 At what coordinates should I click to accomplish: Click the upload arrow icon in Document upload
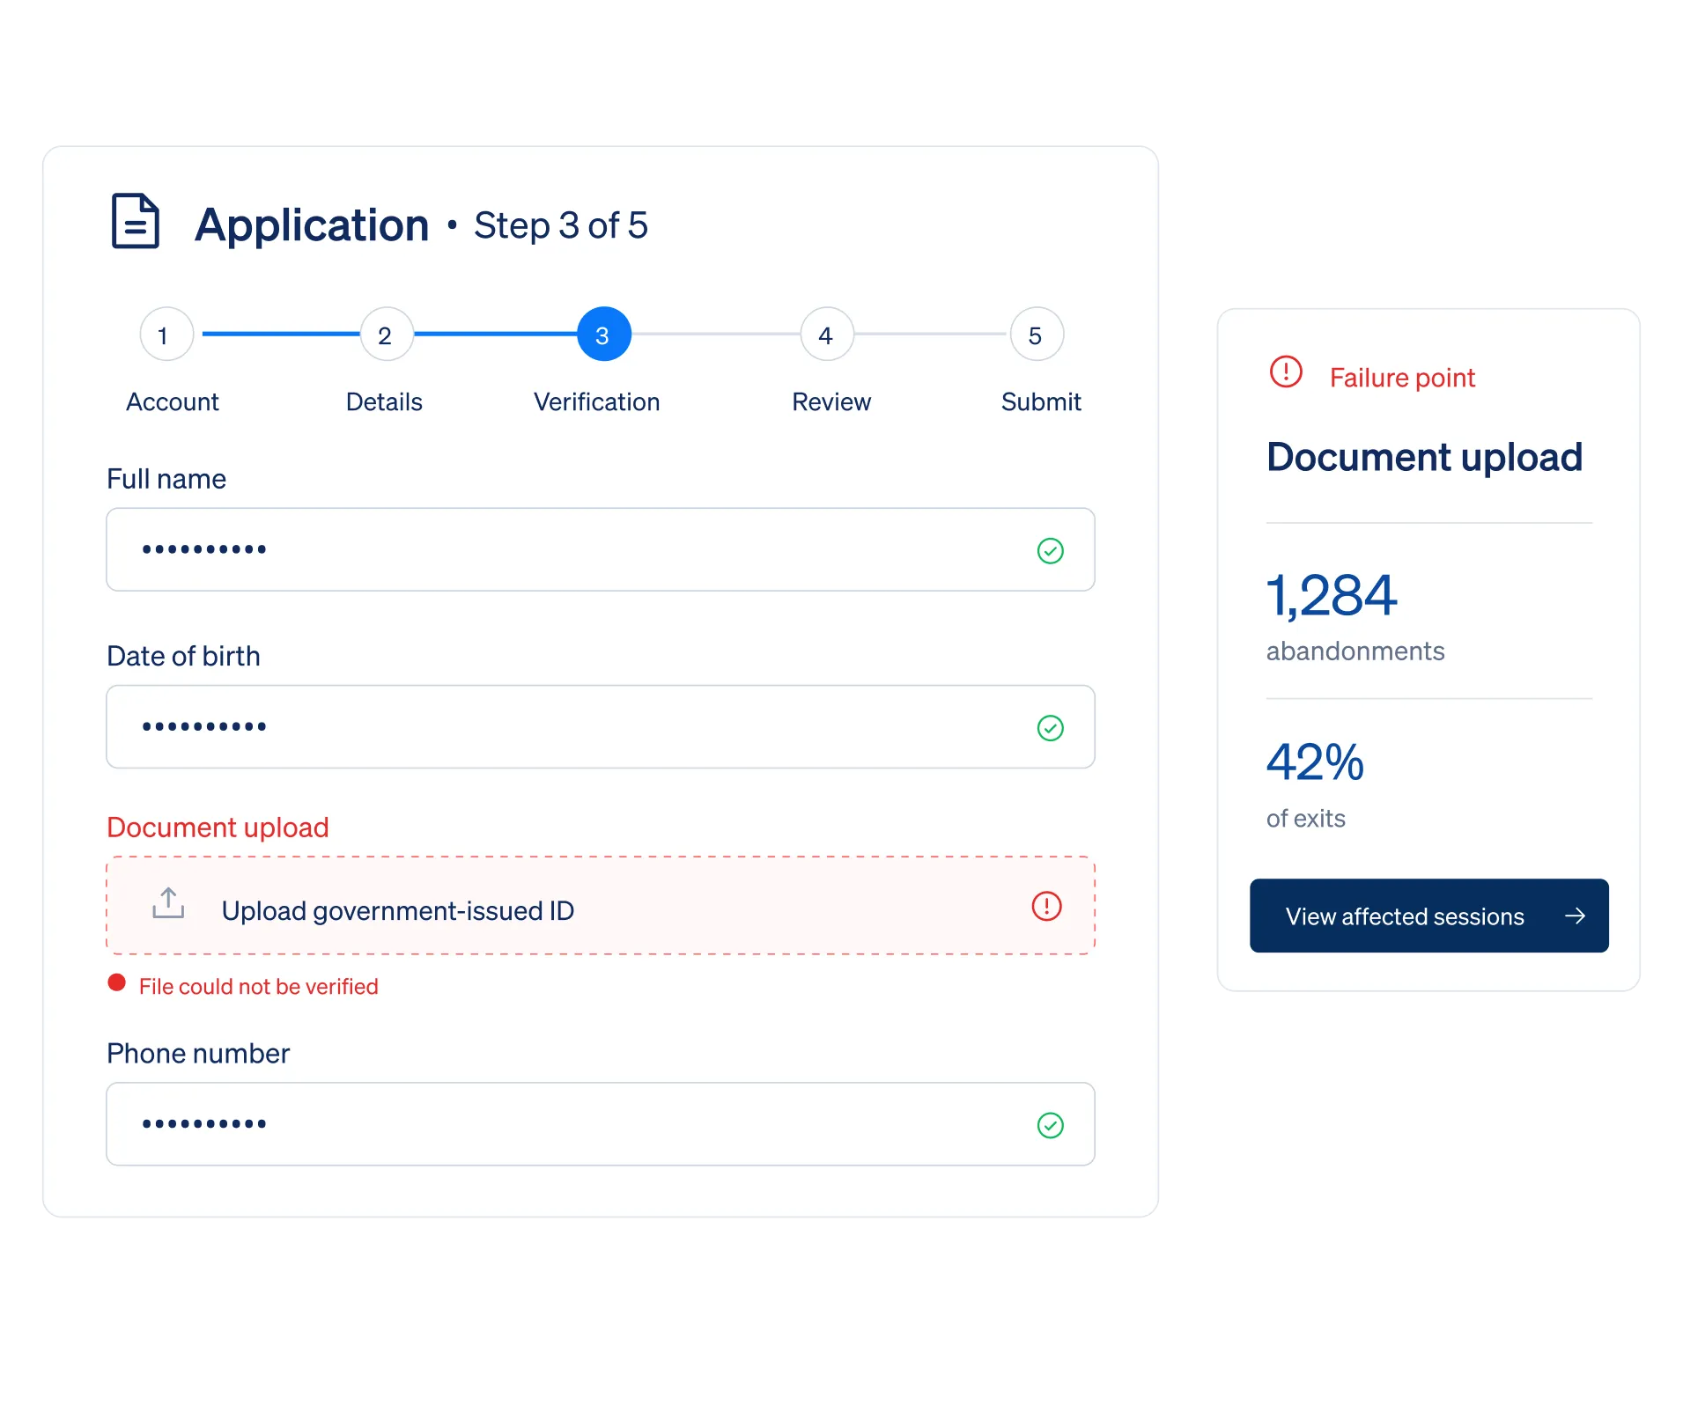[x=168, y=904]
